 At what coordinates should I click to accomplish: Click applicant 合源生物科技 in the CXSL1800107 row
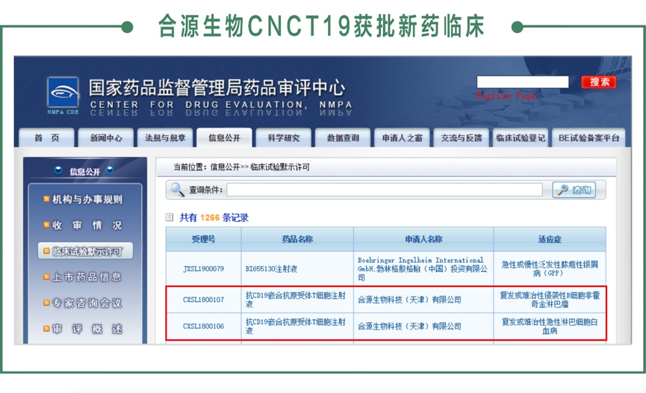click(423, 300)
